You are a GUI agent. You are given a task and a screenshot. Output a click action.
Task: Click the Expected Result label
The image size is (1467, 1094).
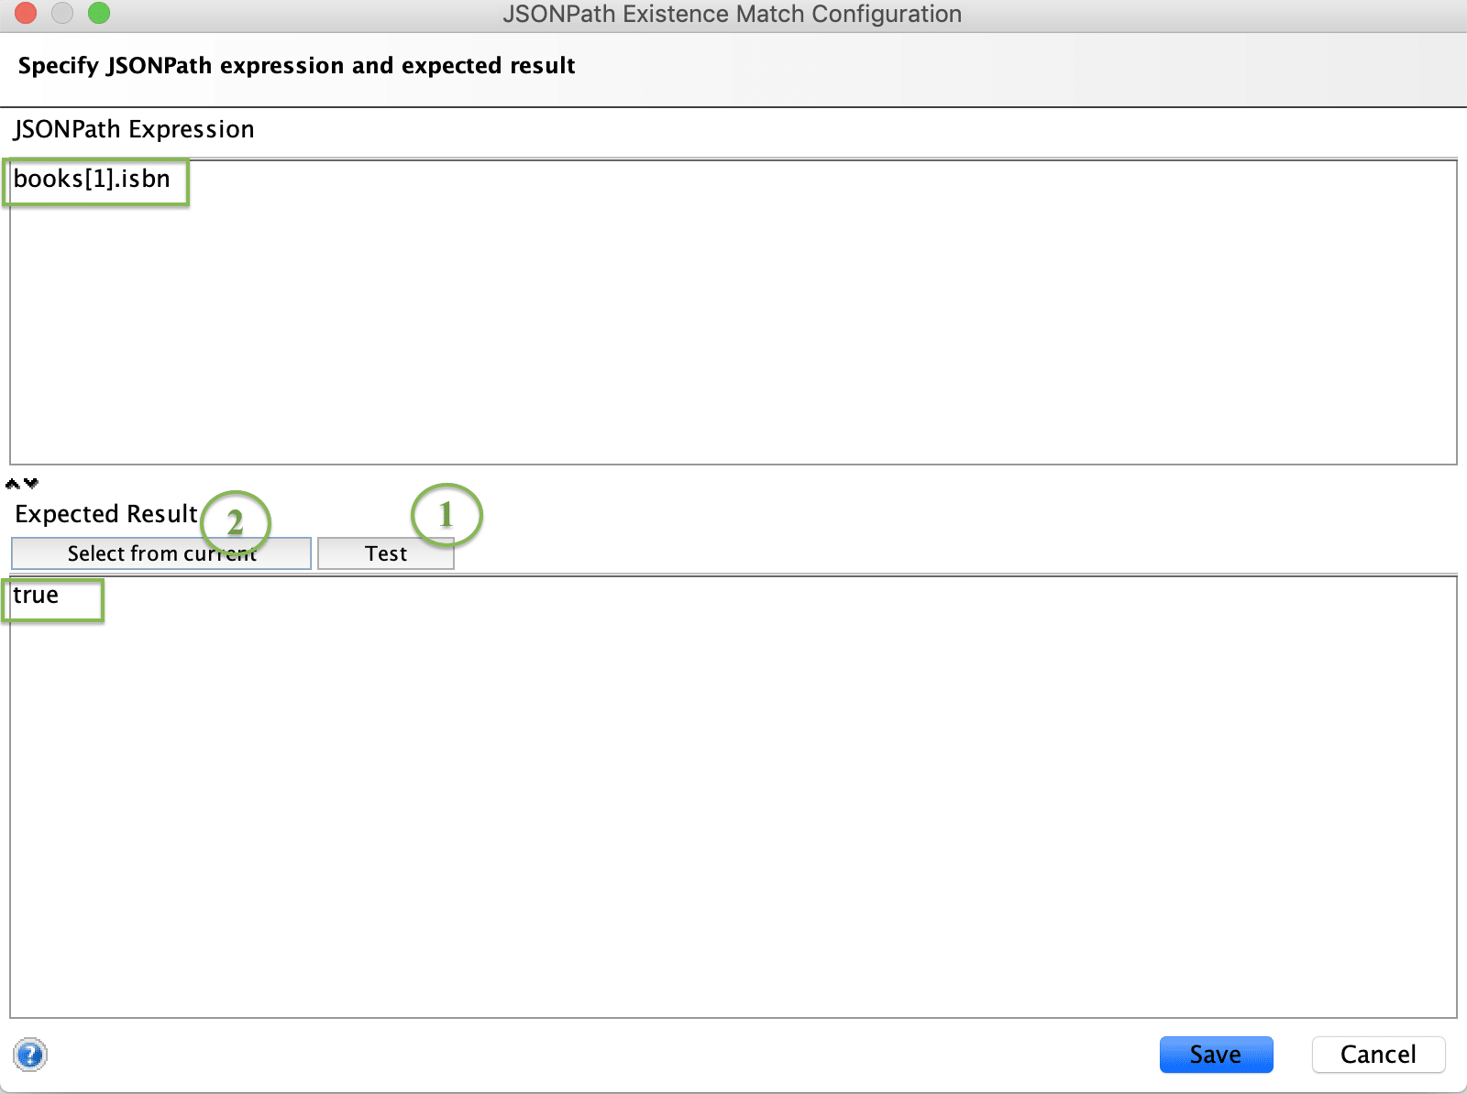point(105,513)
